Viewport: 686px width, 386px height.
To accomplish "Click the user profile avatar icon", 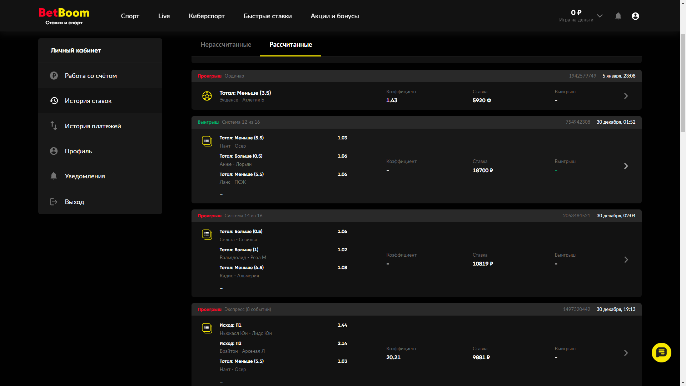I will coord(635,16).
